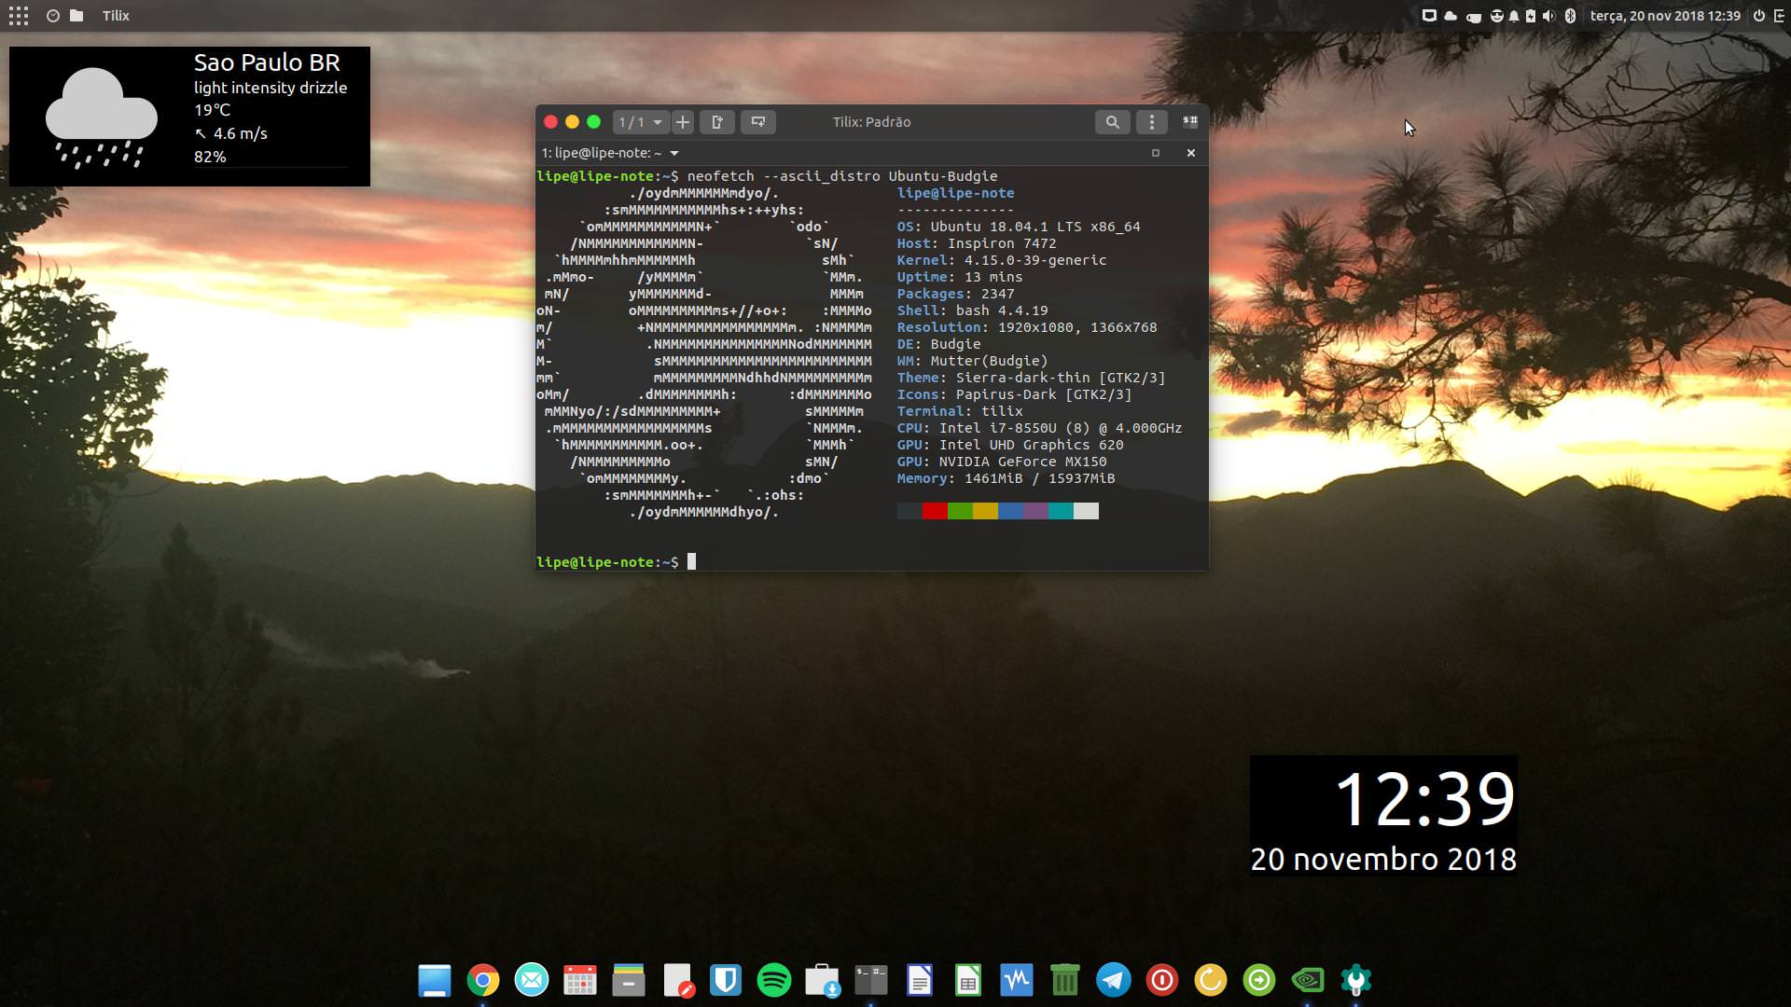The width and height of the screenshot is (1791, 1007).
Task: Open the Budgie applications grid menu
Action: point(19,16)
